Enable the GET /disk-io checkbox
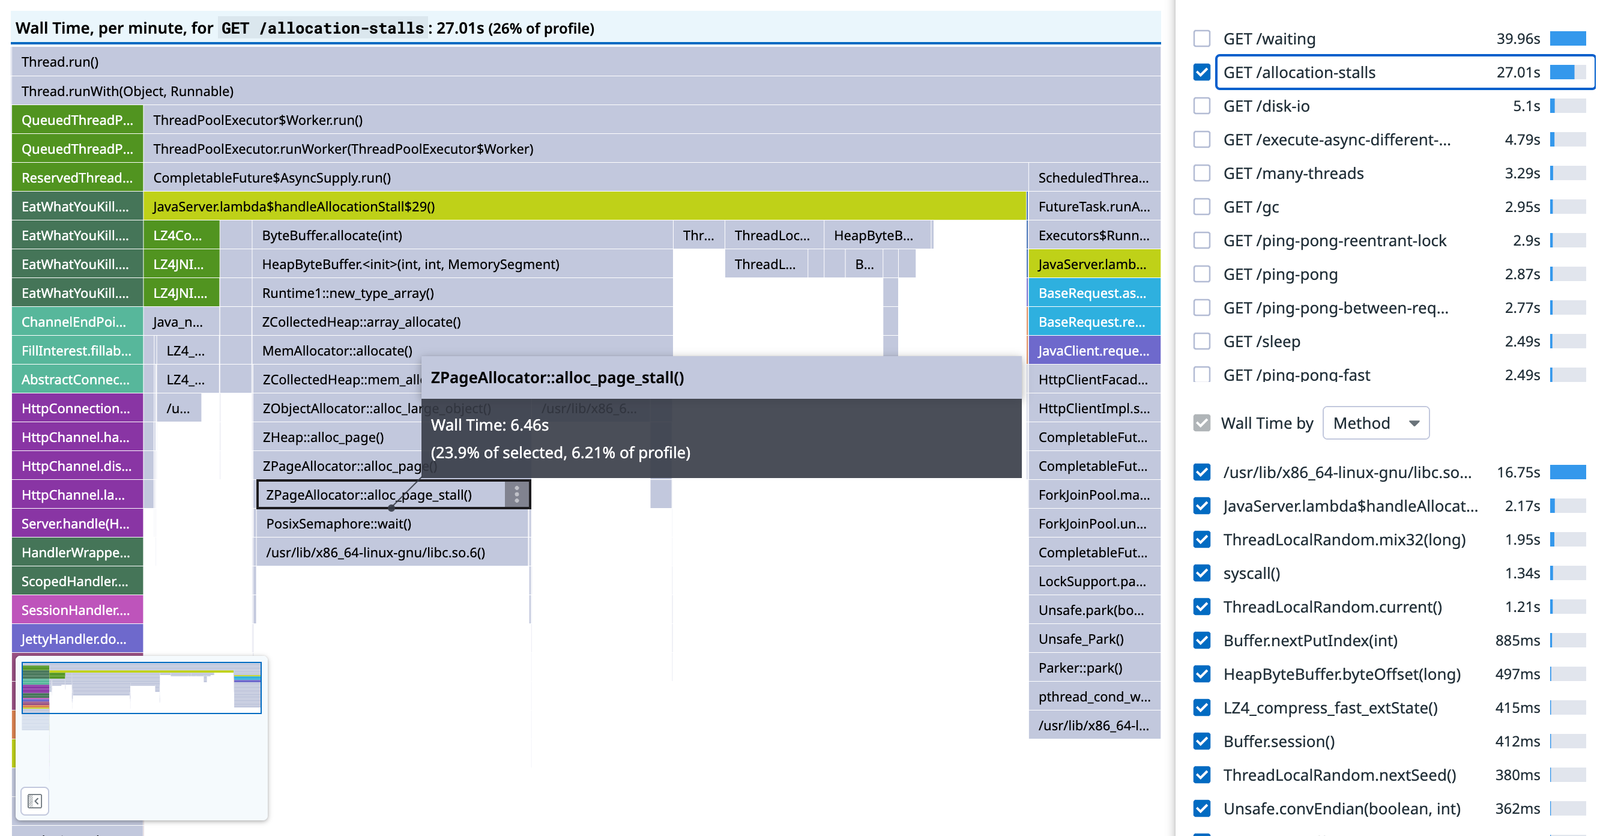1615x836 pixels. pyautogui.click(x=1201, y=106)
